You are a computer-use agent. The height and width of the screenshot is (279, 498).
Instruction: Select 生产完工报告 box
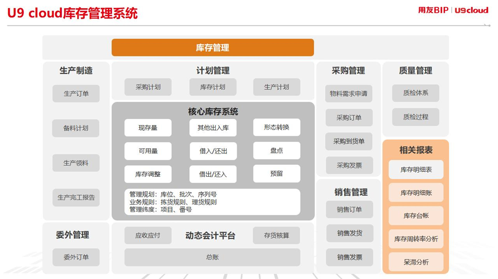coord(76,197)
